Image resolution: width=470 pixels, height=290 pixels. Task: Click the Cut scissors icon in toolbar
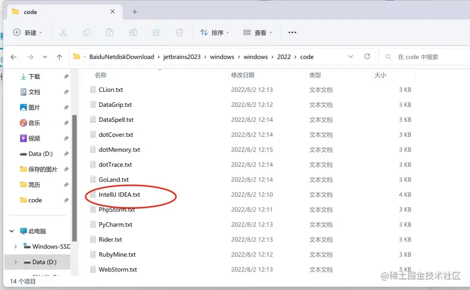click(x=63, y=32)
